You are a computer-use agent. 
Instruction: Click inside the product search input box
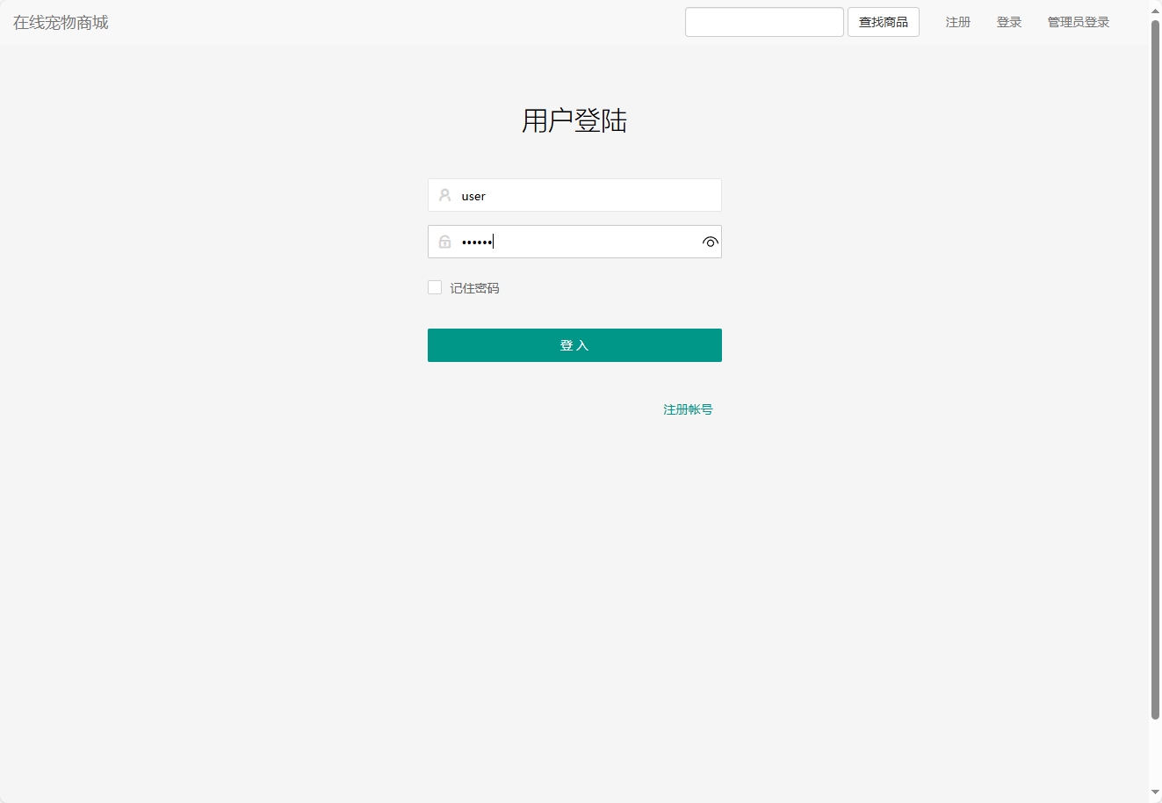tap(763, 21)
